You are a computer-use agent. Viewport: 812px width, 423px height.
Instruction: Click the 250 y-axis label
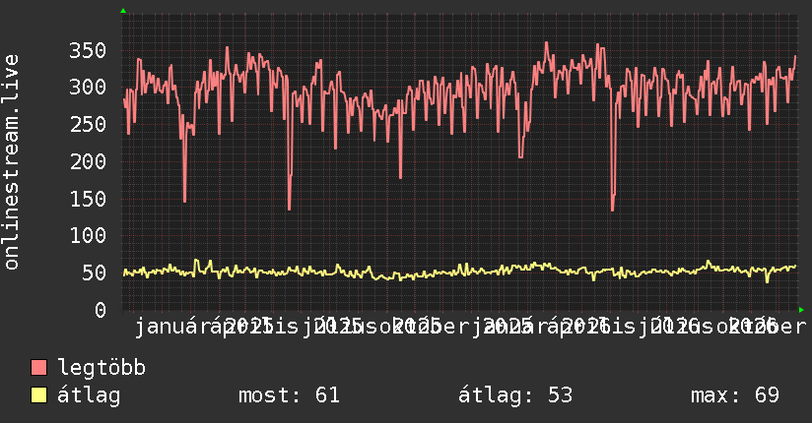point(88,124)
